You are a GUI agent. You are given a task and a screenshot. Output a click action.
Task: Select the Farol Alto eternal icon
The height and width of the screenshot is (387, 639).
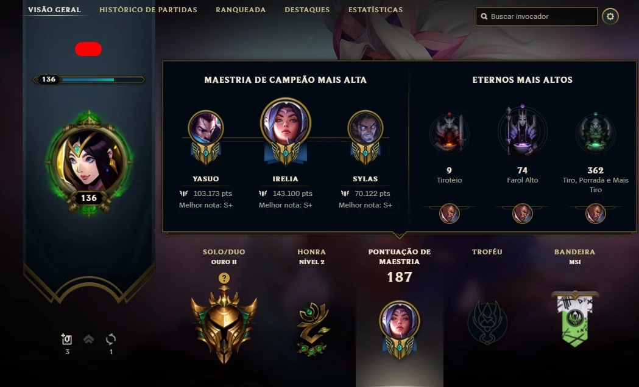pyautogui.click(x=523, y=131)
